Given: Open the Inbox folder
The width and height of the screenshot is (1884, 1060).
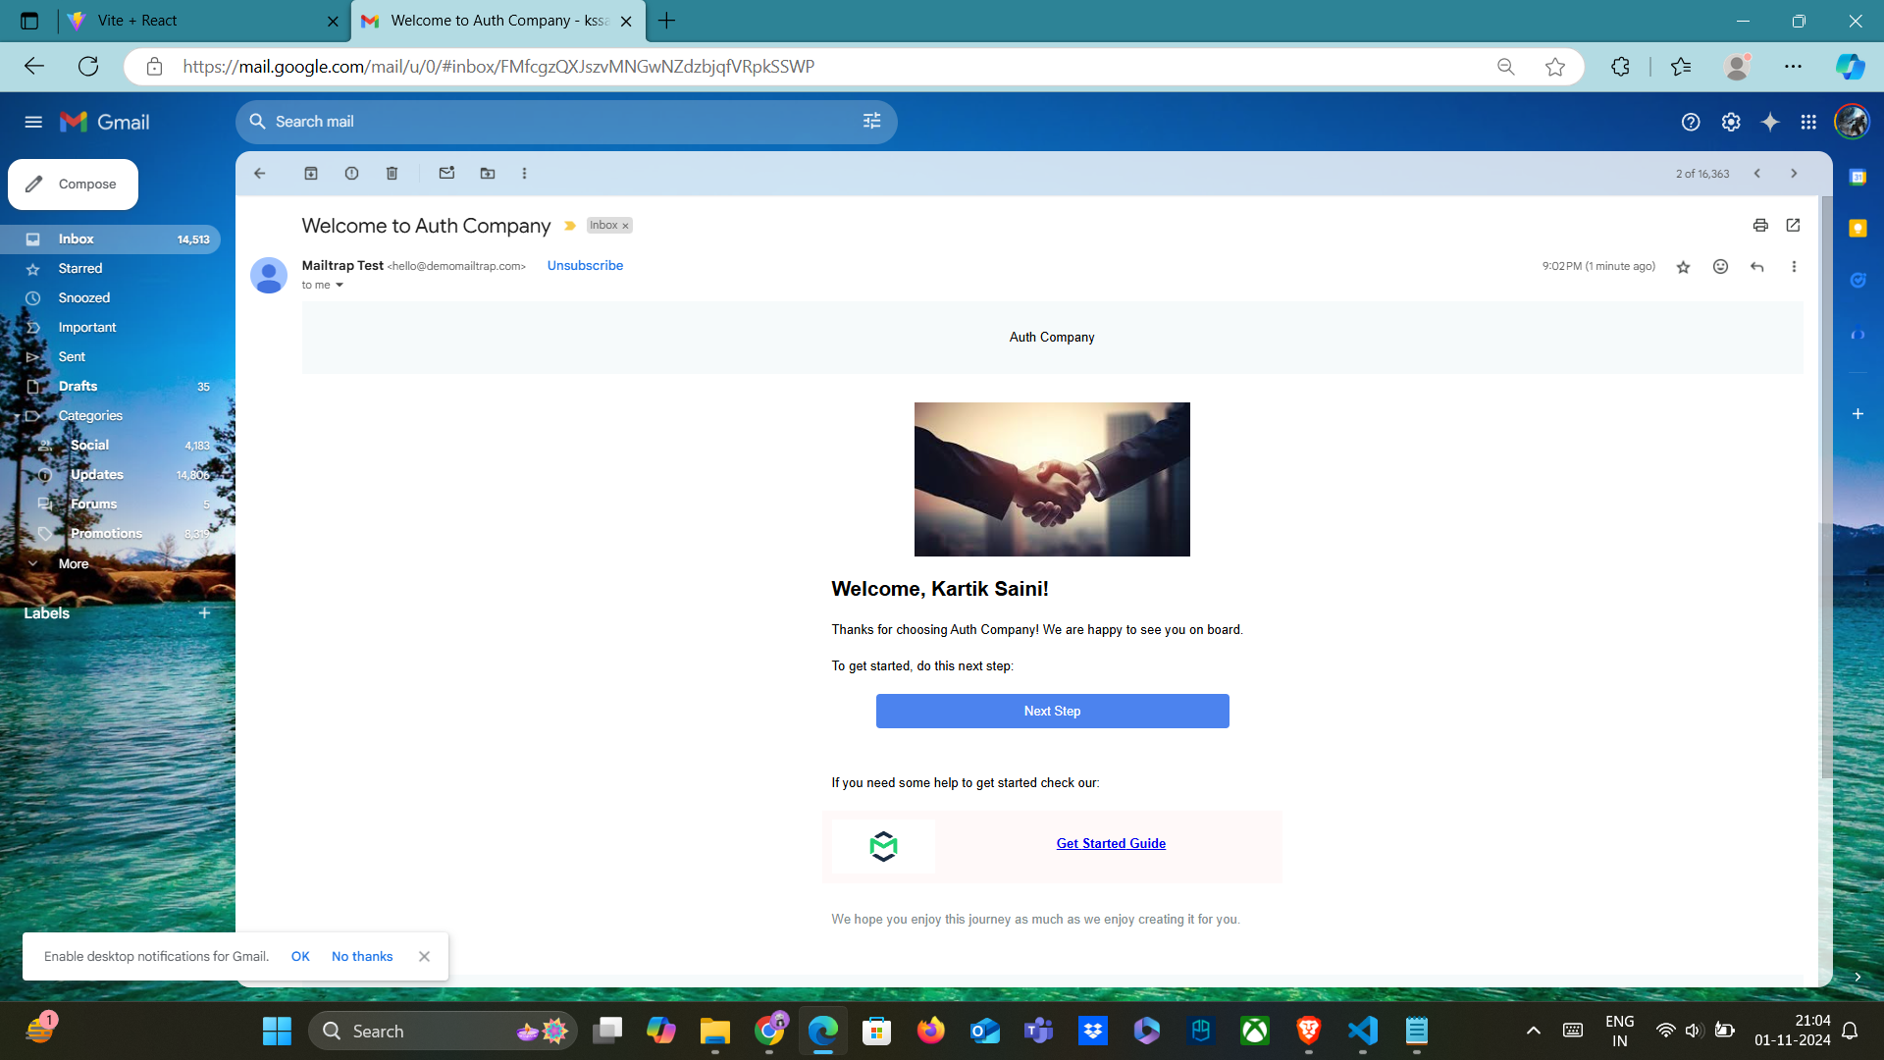Looking at the screenshot, I should tap(110, 239).
